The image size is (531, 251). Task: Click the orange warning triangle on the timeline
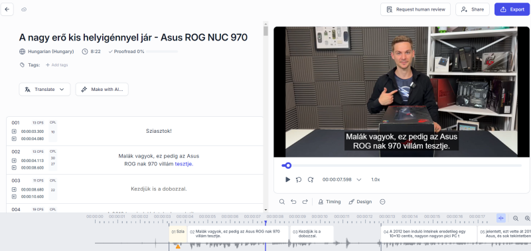click(178, 246)
